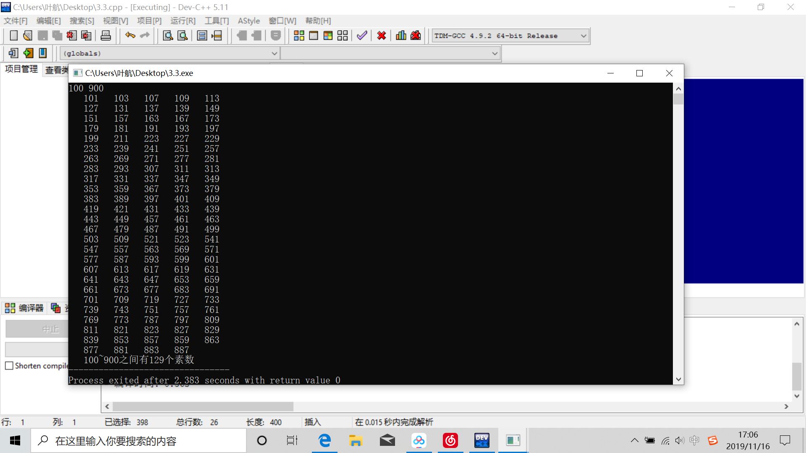
Task: Click the Profile Analysis bar chart icon
Action: 401,36
